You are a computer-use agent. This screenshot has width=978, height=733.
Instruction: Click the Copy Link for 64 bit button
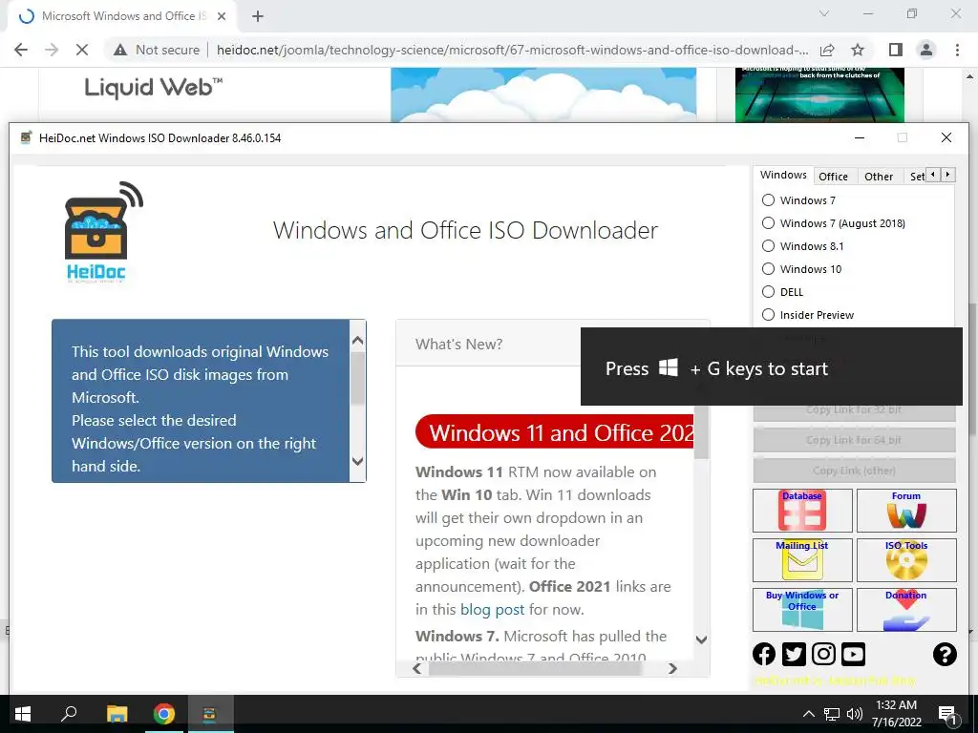tap(854, 440)
